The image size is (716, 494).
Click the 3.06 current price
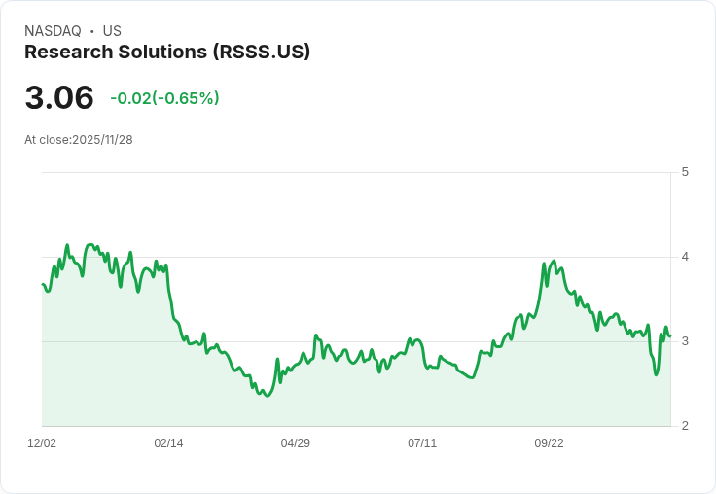pos(59,98)
